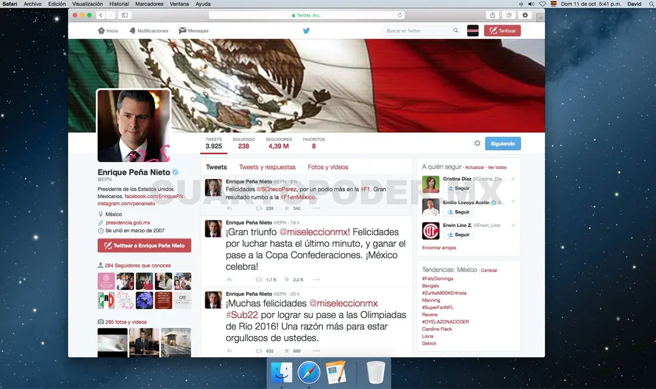The image size is (656, 389).
Task: Follow Emilio Lozoya Austin with Seguir
Action: click(x=458, y=212)
